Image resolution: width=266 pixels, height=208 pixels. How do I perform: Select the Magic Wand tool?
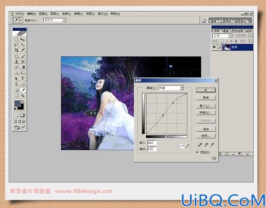(22, 45)
